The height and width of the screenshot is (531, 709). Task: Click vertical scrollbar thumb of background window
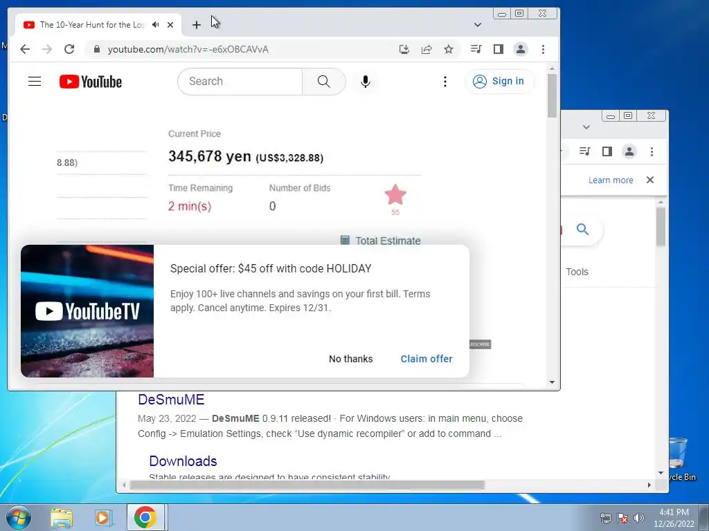point(661,227)
